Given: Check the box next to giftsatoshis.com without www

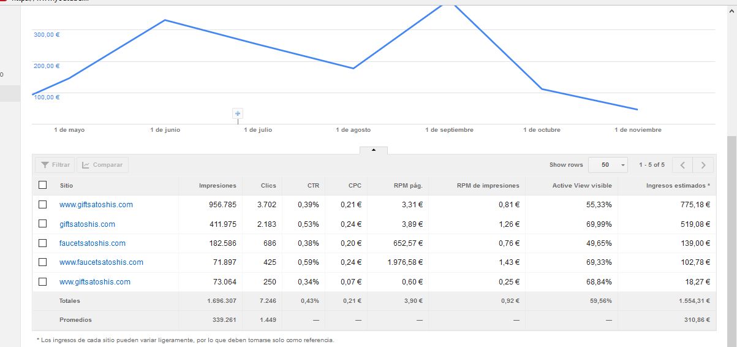Looking at the screenshot, I should [x=42, y=224].
